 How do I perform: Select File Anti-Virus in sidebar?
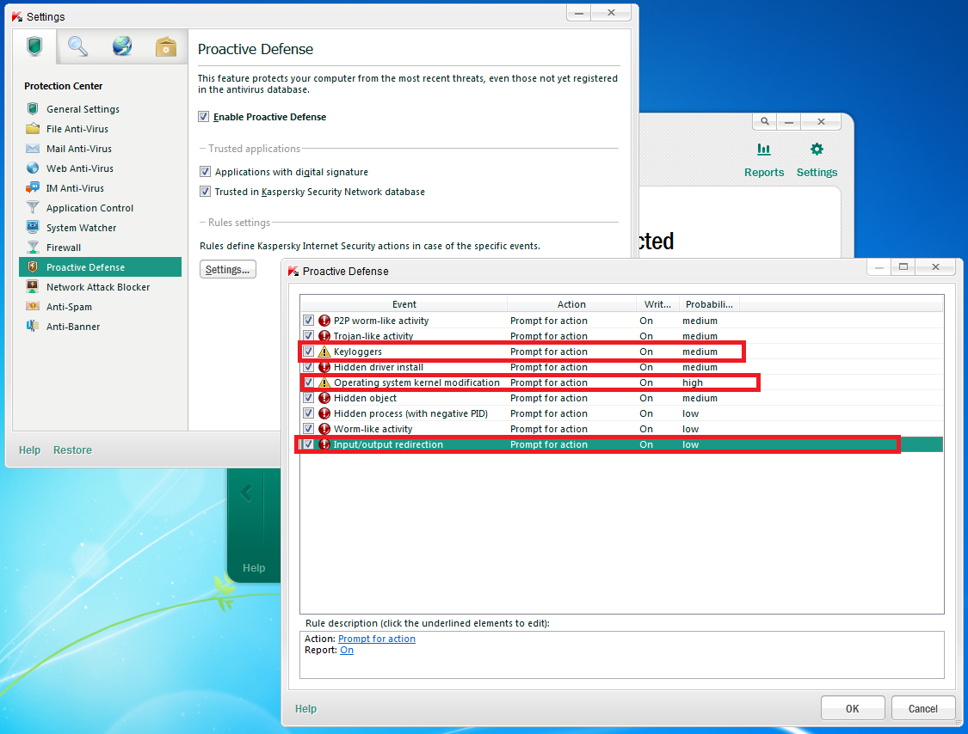click(x=77, y=129)
